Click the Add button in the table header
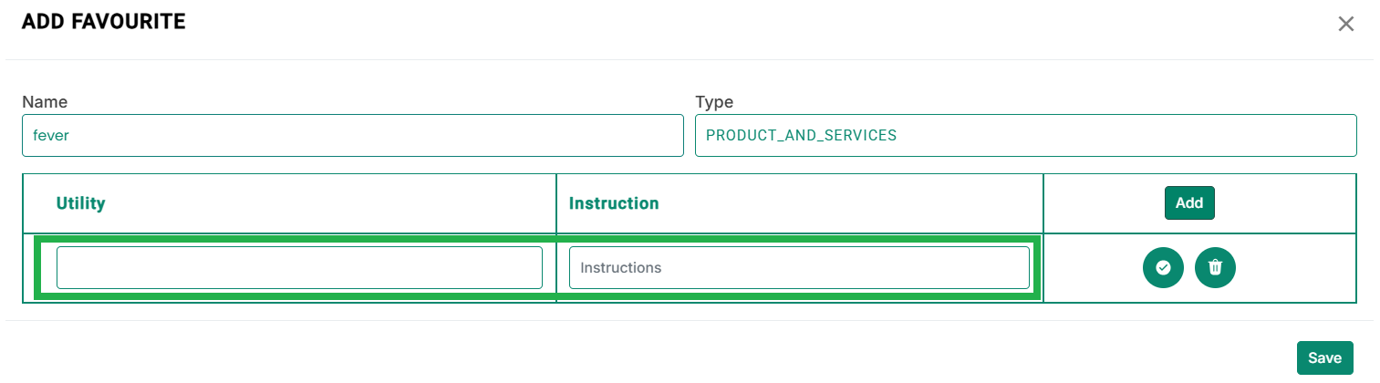 [1189, 203]
